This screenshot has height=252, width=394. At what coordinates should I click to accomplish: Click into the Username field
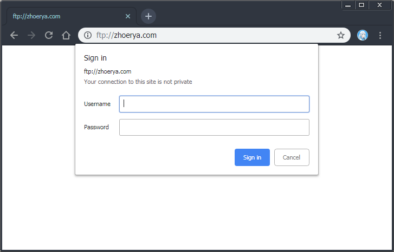pos(214,104)
